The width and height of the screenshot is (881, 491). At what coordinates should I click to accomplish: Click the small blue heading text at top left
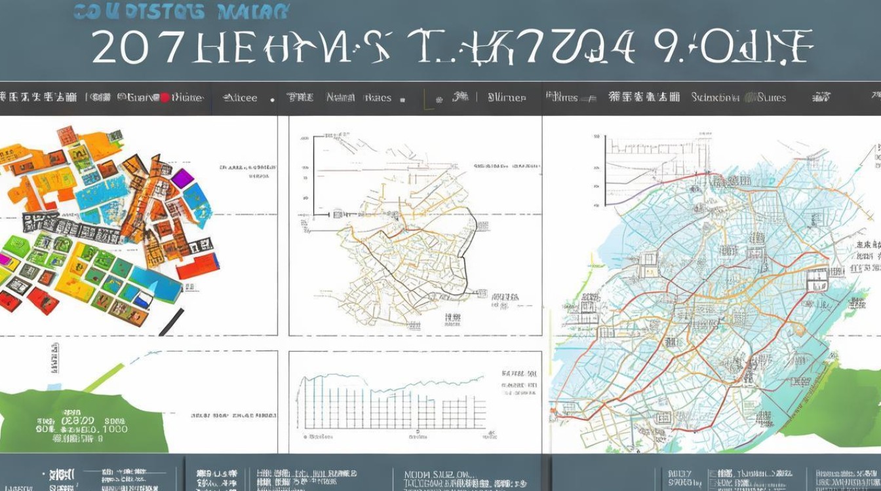point(180,11)
